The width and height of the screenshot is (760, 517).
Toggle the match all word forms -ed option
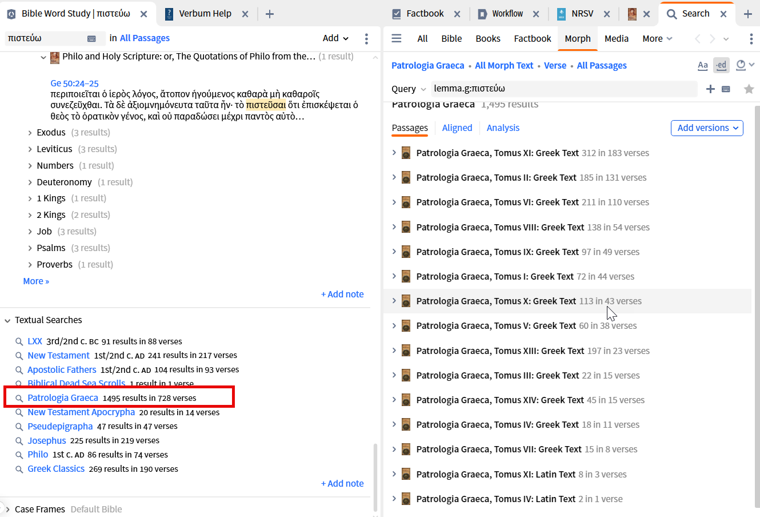(721, 65)
